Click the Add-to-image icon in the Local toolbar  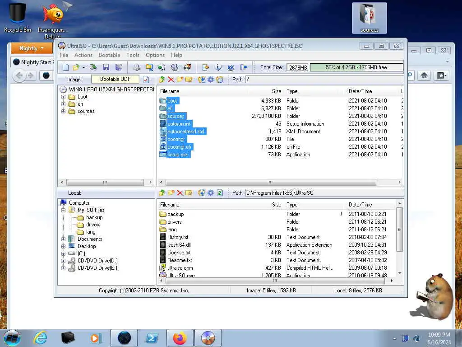[202, 193]
